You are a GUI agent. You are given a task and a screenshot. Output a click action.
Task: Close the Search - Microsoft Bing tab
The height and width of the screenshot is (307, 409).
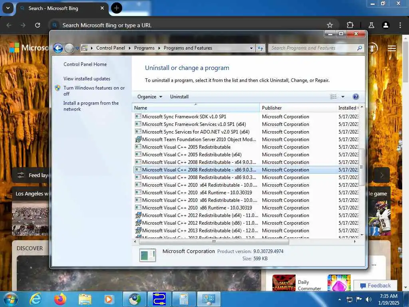point(102,8)
